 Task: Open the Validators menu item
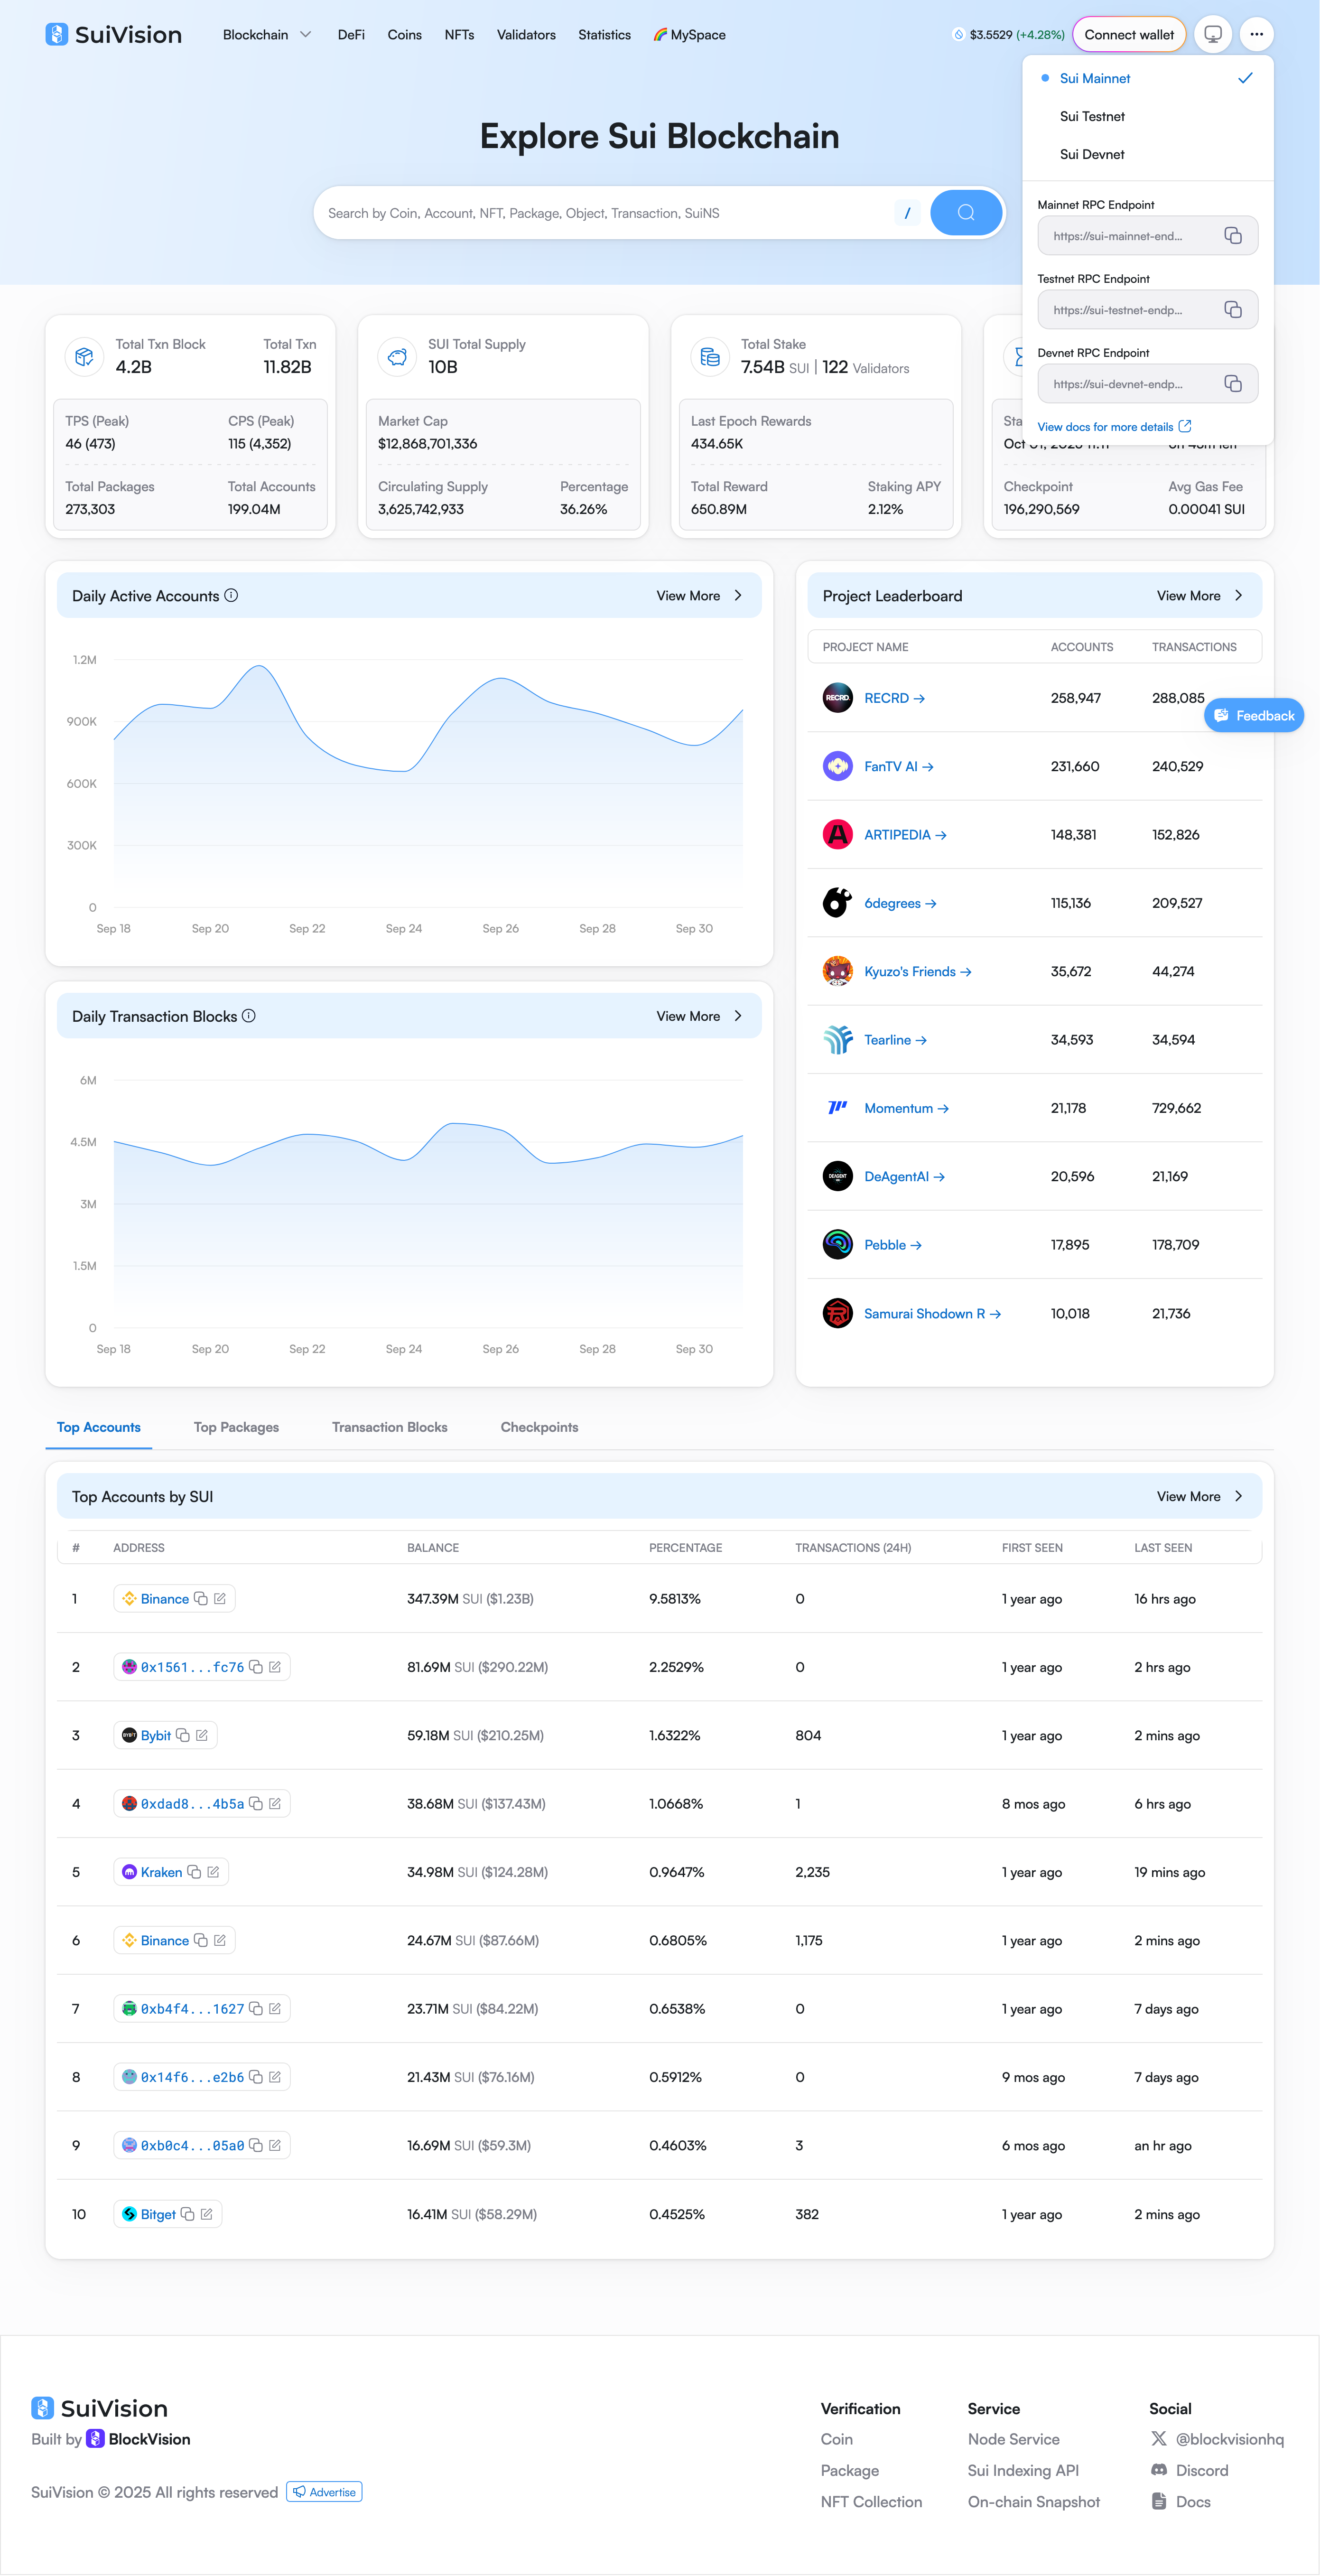tap(526, 35)
